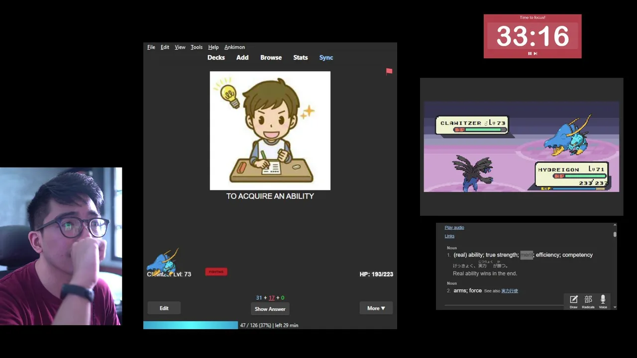637x358 pixels.
Task: Click the green review count 0
Action: tap(283, 298)
